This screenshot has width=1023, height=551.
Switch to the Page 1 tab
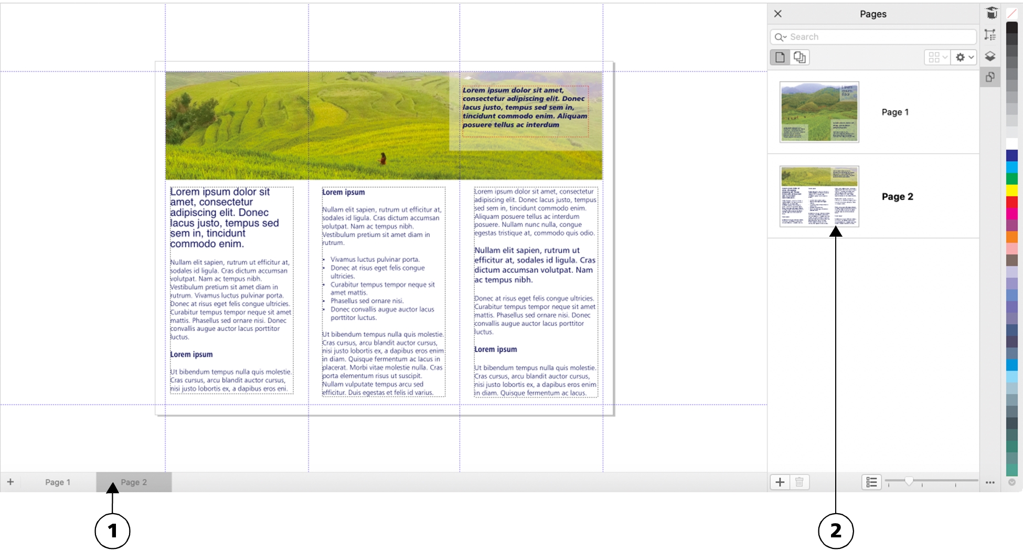[x=58, y=481]
